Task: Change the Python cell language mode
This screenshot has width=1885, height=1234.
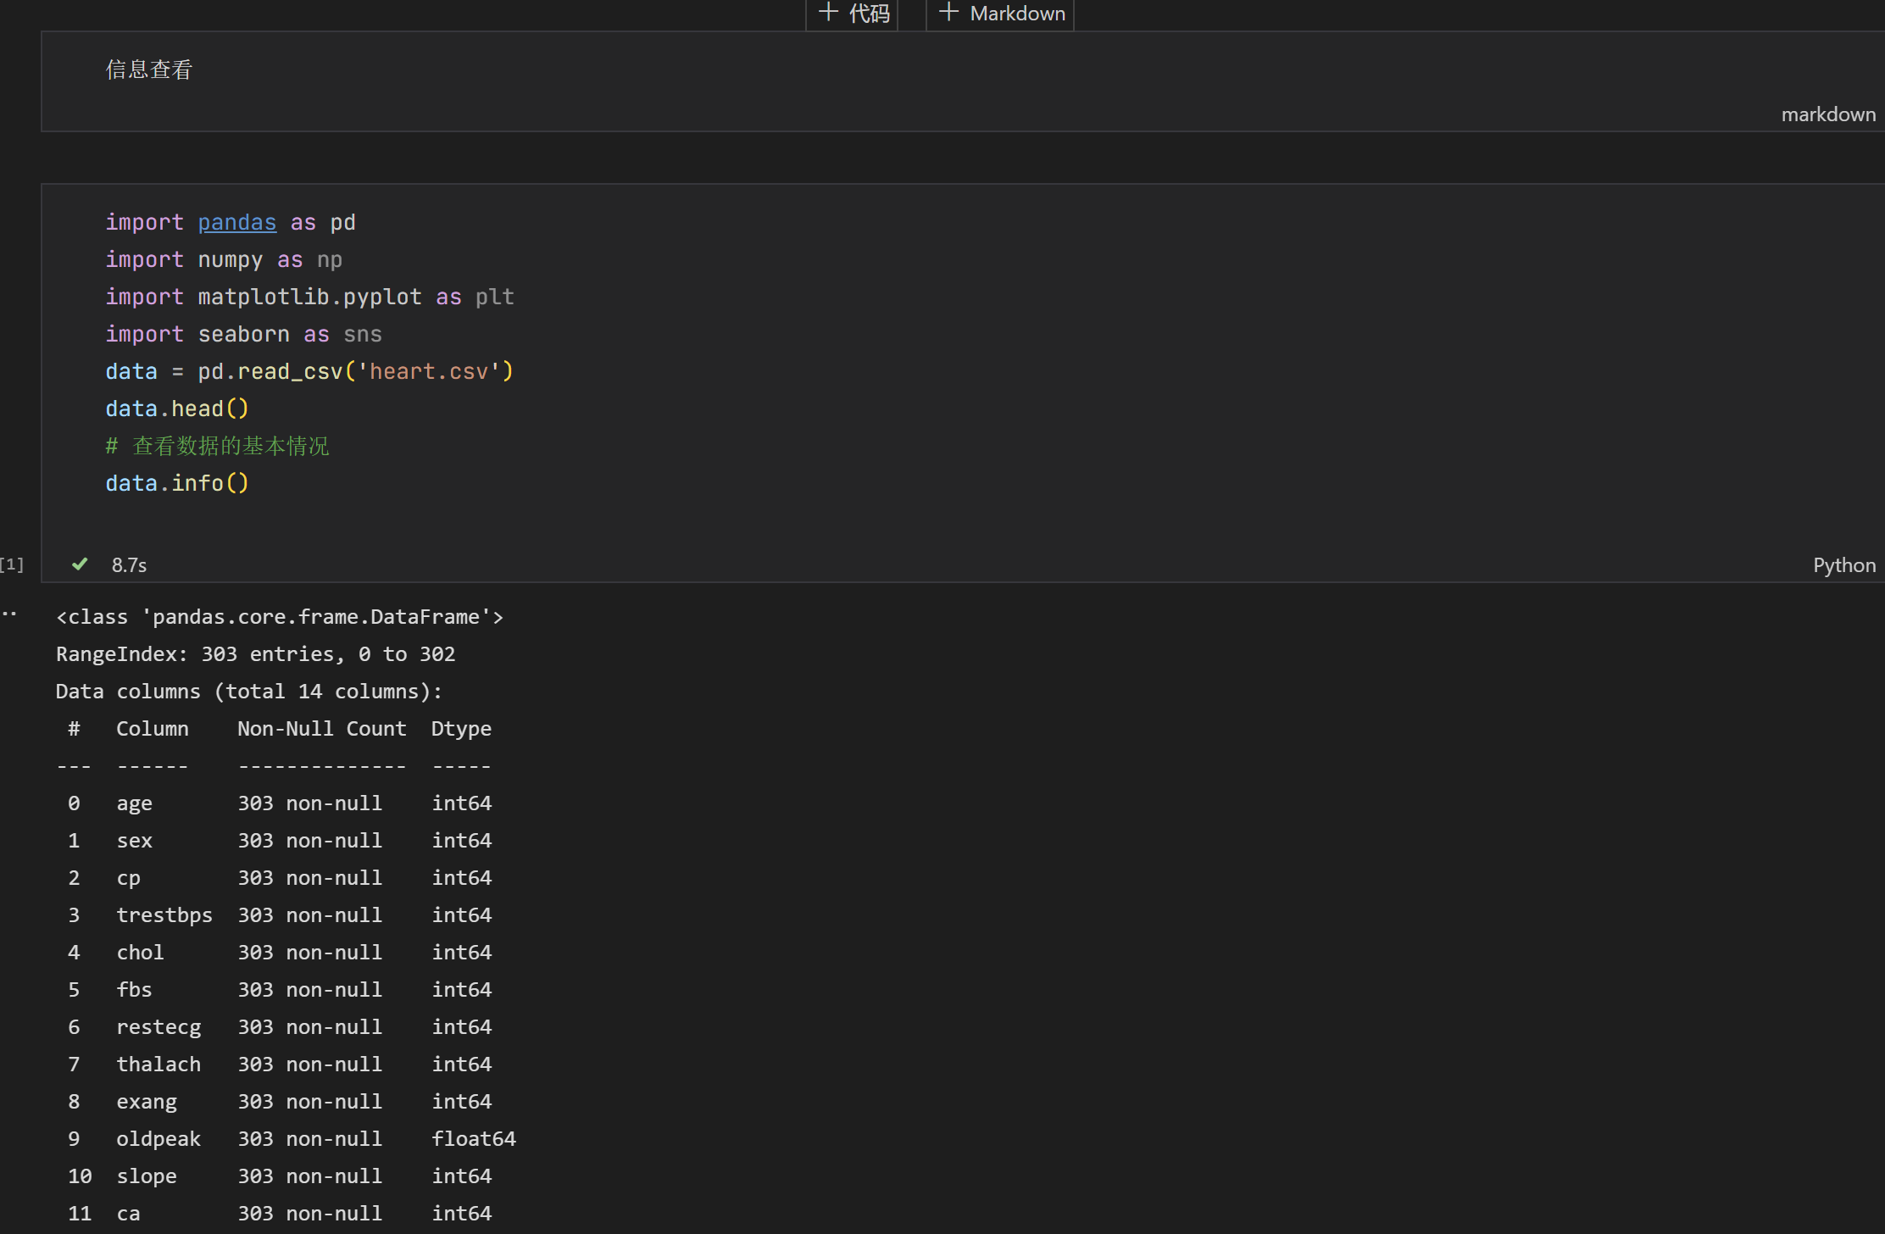Action: pos(1843,565)
